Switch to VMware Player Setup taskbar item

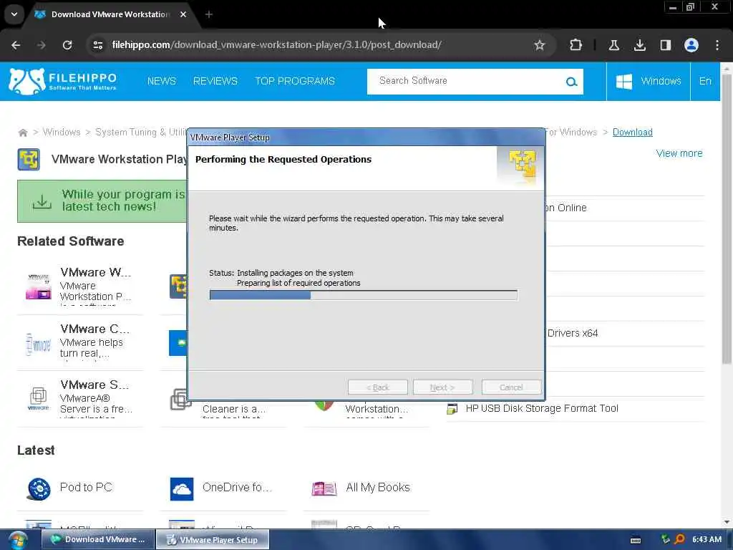[x=213, y=540]
